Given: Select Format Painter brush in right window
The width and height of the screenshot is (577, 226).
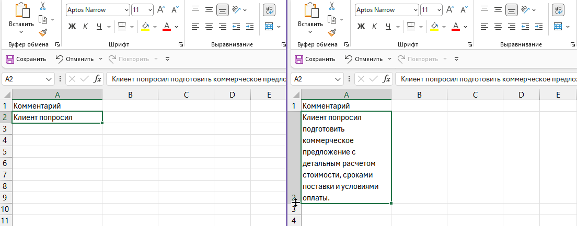Looking at the screenshot, I should [332, 32].
